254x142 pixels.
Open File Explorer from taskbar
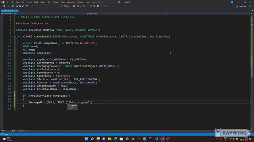point(110,139)
